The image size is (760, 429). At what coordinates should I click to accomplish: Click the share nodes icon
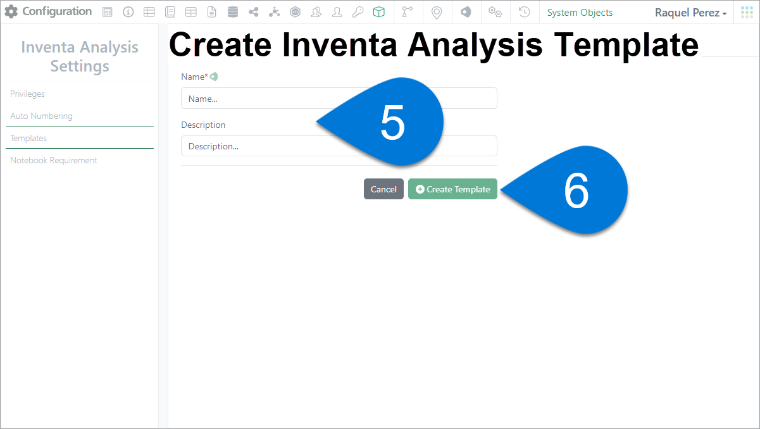click(254, 12)
